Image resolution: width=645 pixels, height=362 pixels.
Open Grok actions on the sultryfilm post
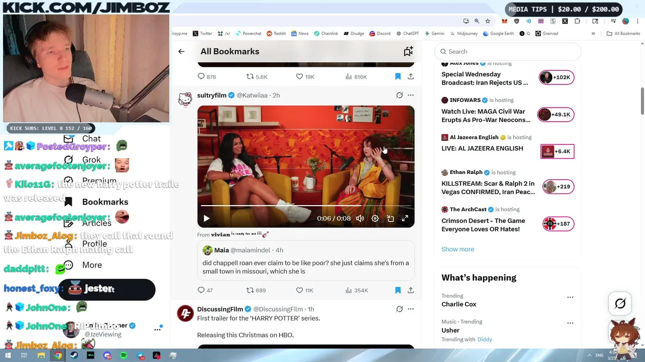(x=399, y=95)
